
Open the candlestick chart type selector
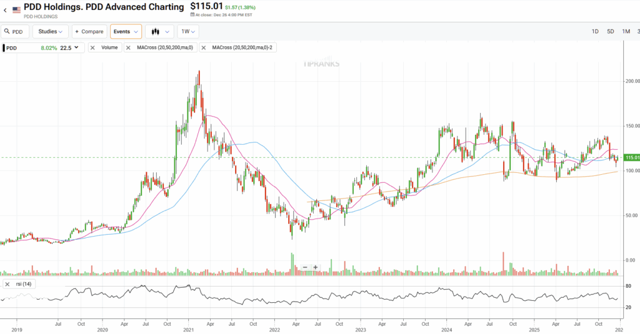point(159,31)
